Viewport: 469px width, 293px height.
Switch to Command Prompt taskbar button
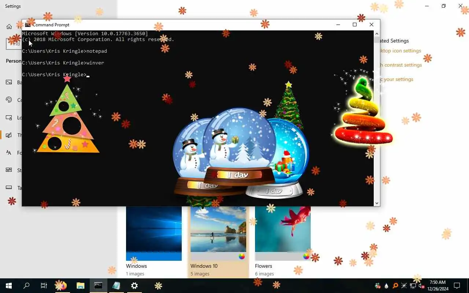click(98, 286)
